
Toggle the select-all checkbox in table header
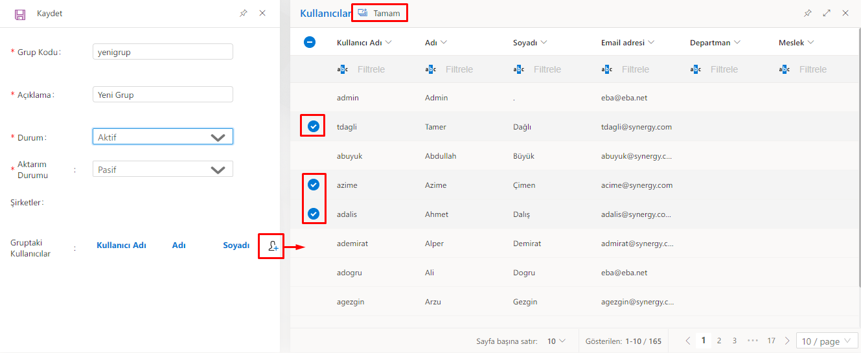pos(310,43)
